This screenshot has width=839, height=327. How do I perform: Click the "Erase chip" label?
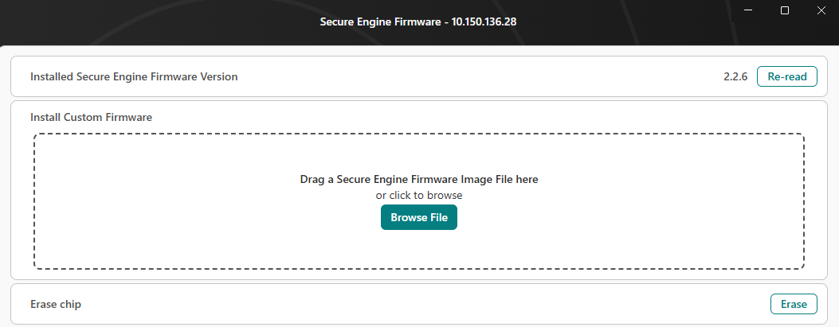[56, 304]
